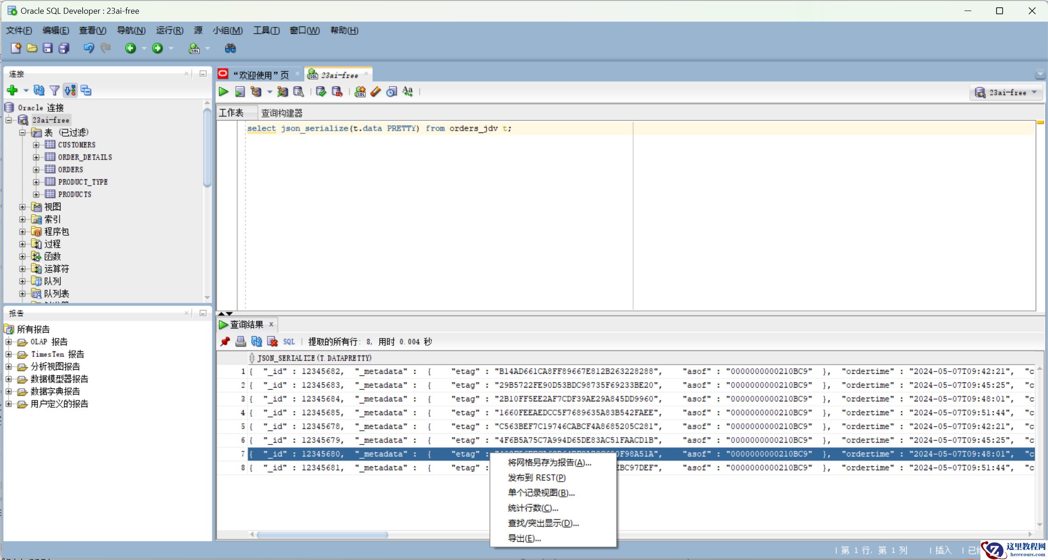Expand the CUSTOMERS table node
The image size is (1048, 560).
[x=36, y=145]
